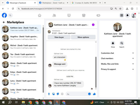
Task: Open the Gaming controller icon
Action: tap(98, 15)
